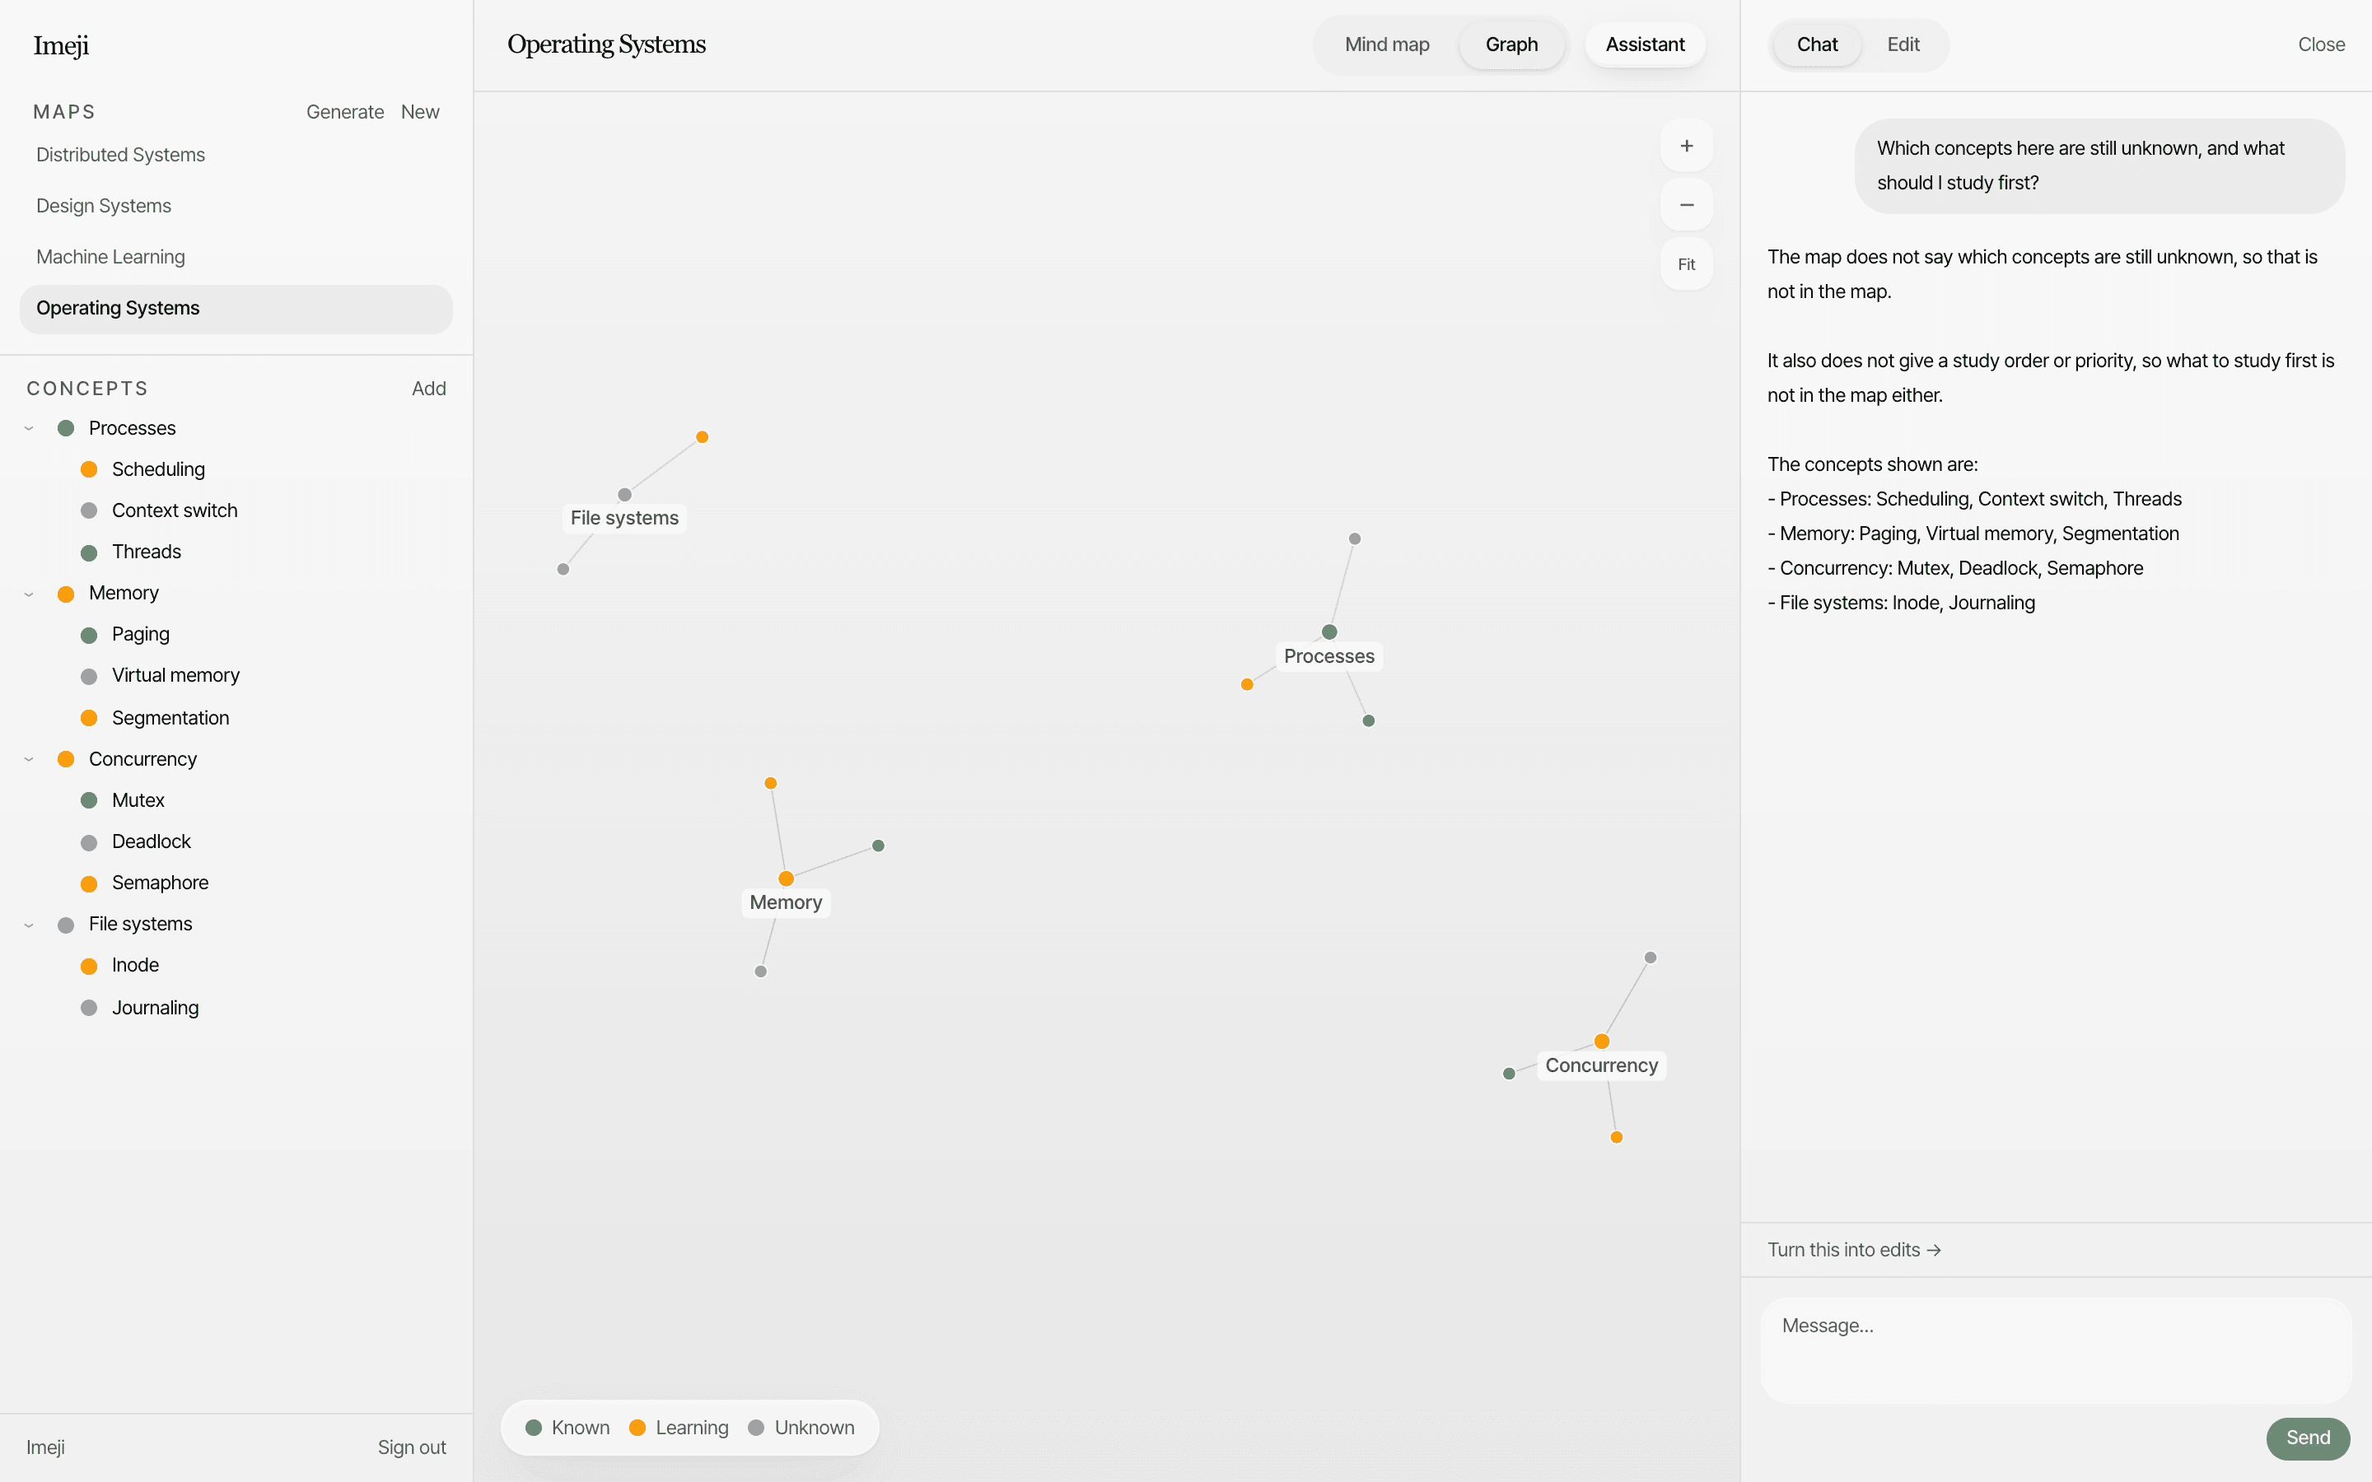Select Semaphore in the concepts tree
This screenshot has width=2372, height=1482.
160,883
